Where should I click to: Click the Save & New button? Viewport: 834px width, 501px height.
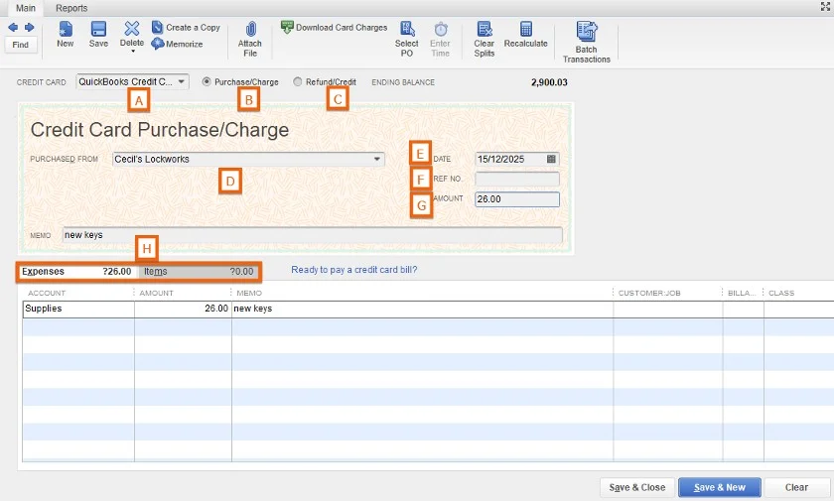(x=720, y=487)
